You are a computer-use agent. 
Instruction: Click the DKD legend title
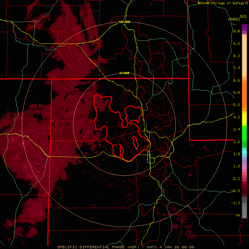(243, 17)
